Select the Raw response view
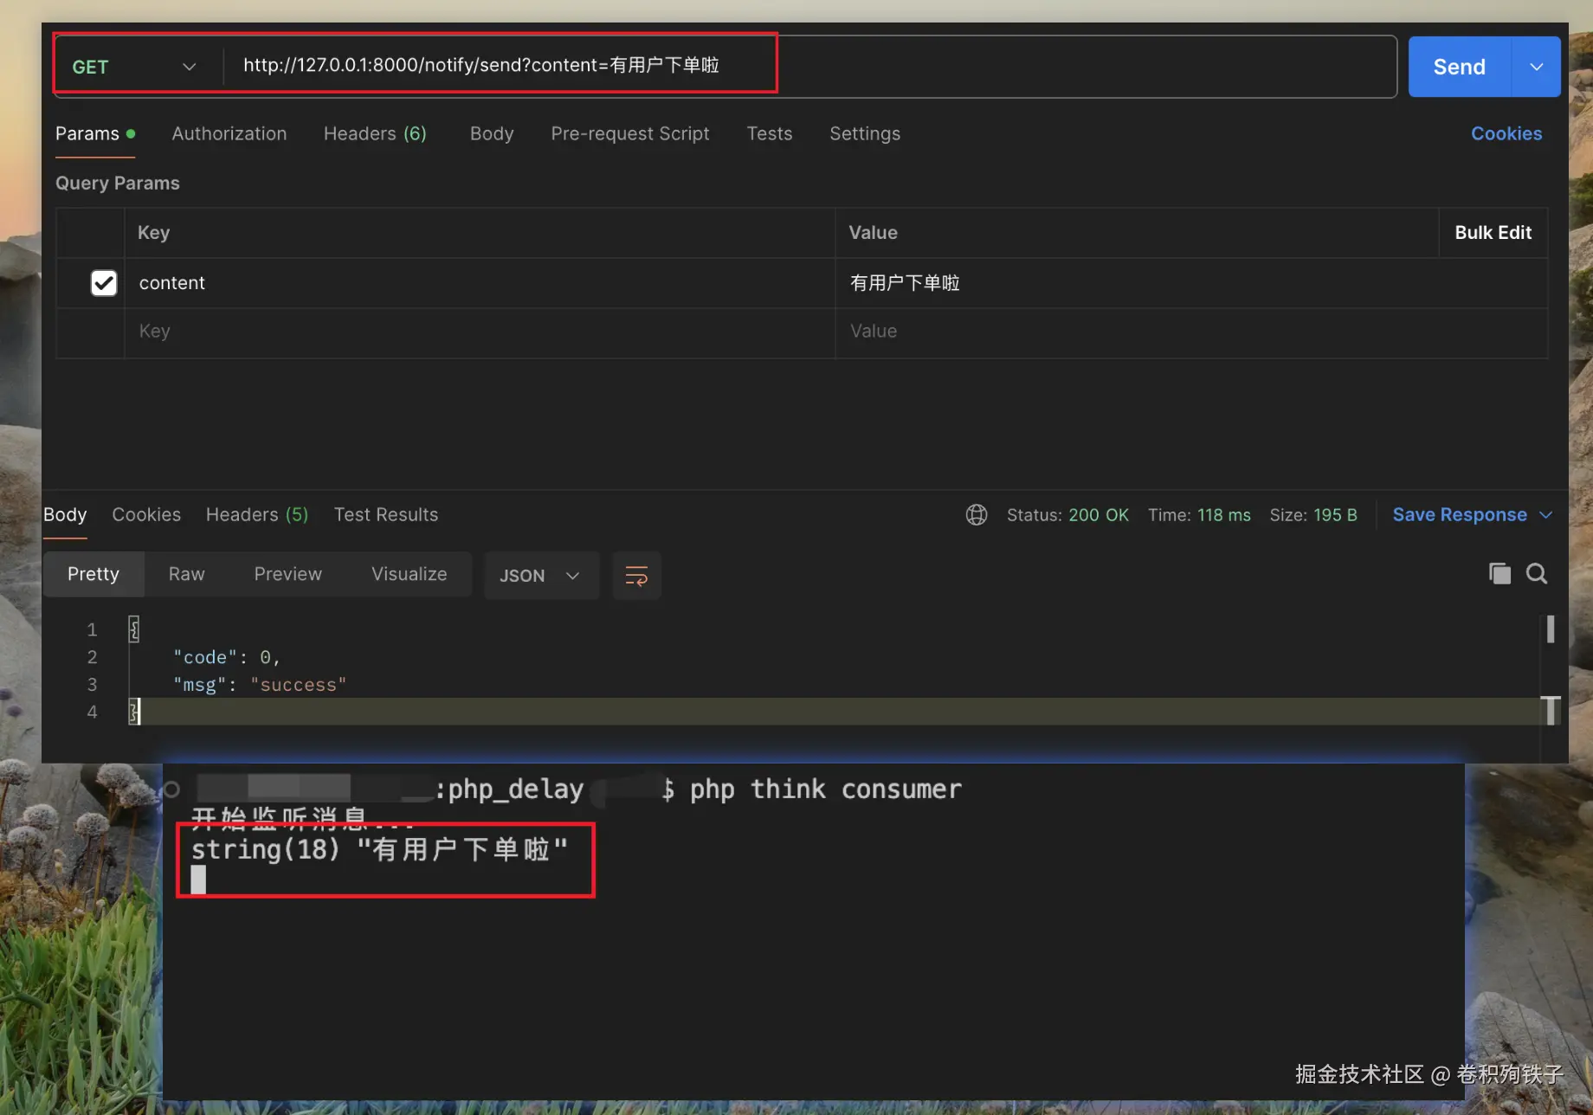 (x=187, y=574)
